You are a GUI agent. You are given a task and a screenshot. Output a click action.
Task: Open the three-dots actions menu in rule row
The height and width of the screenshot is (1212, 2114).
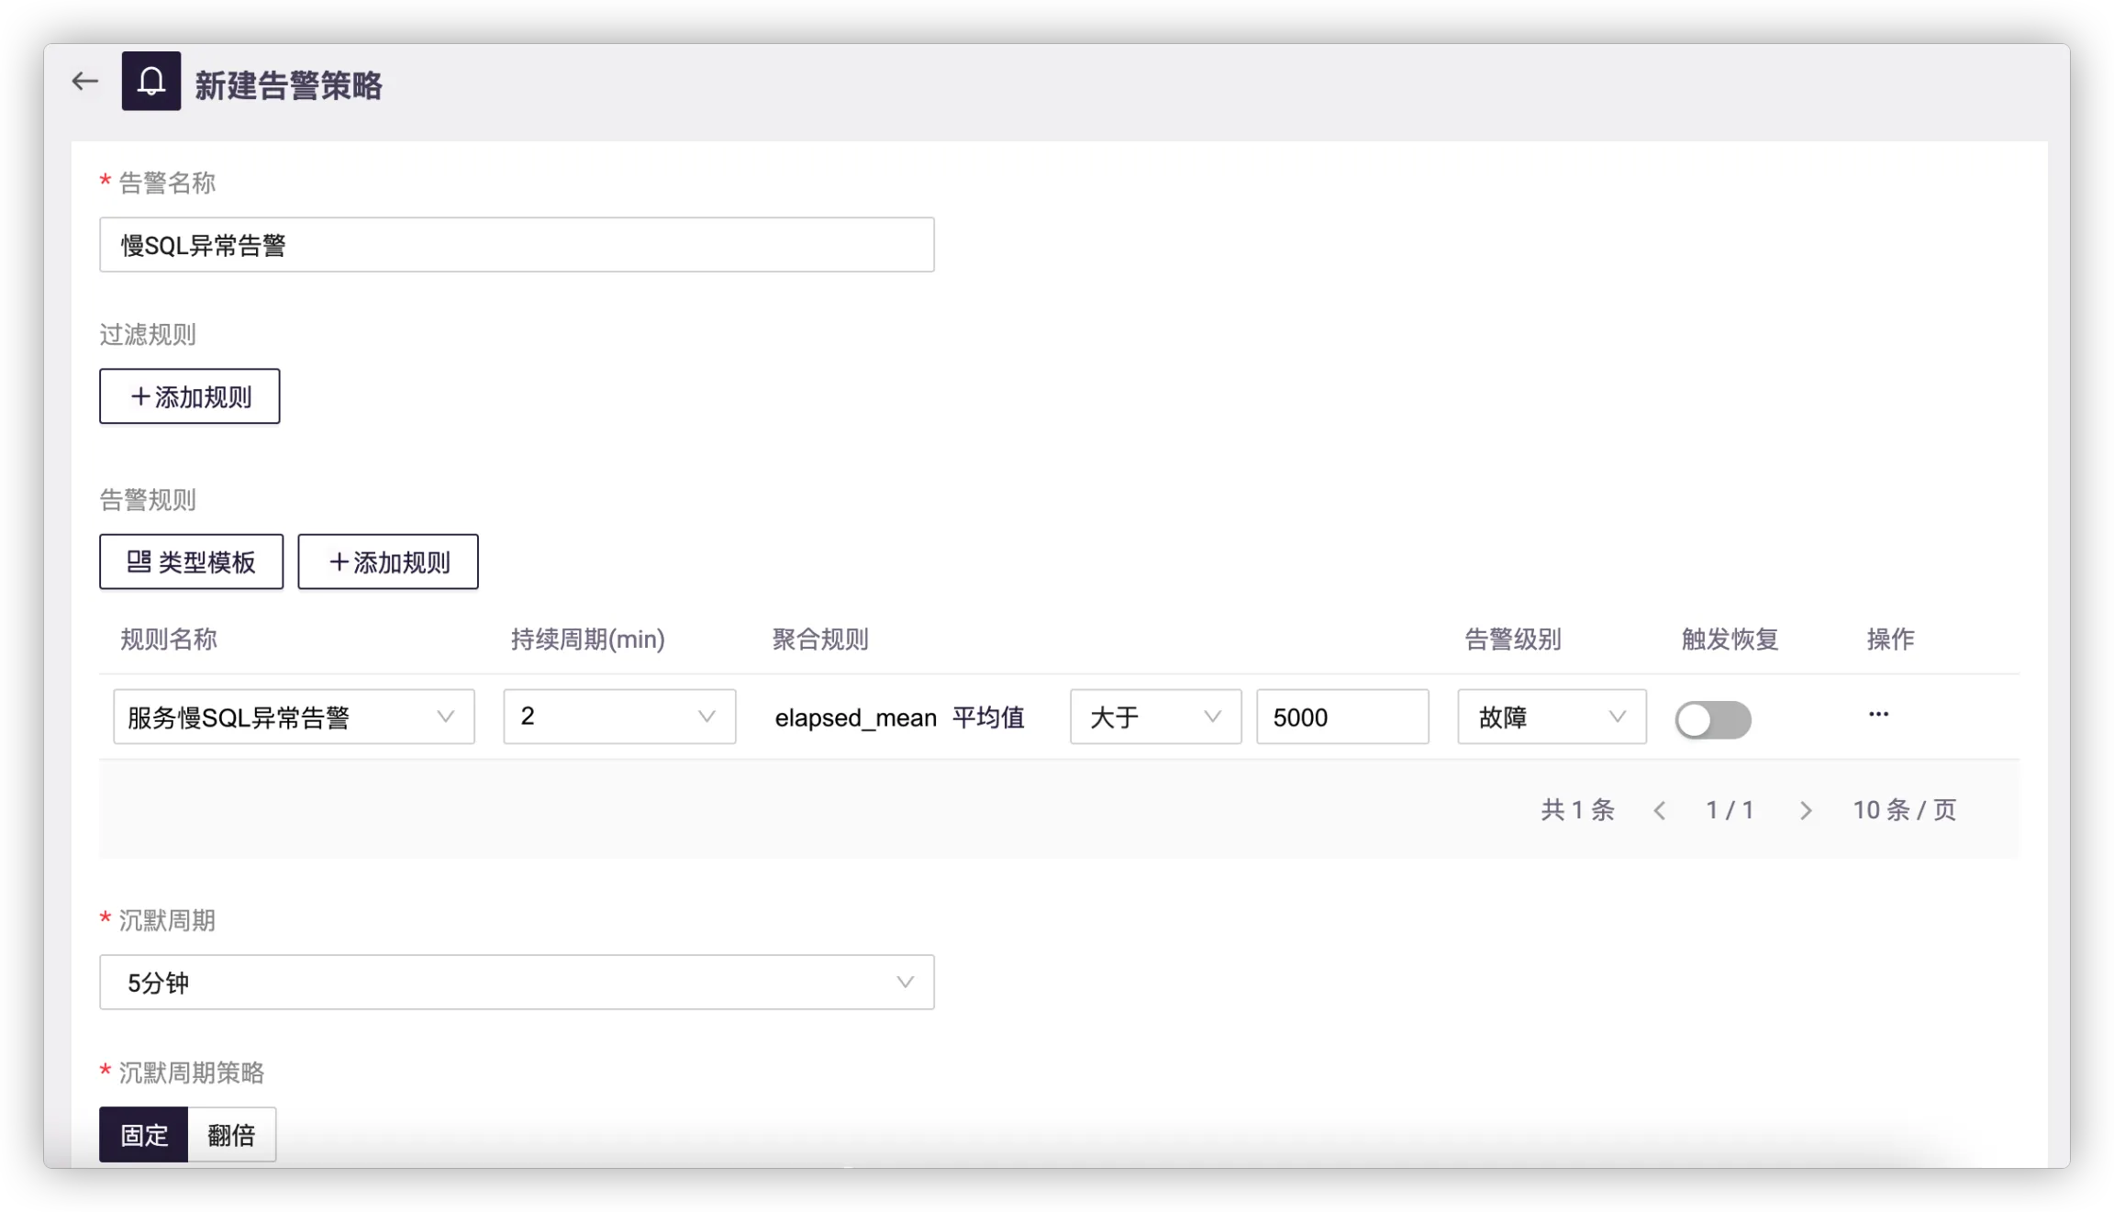1878,714
